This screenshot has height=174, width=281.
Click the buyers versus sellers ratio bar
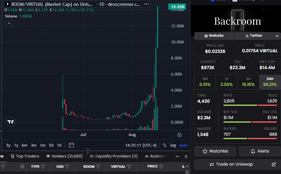coord(250,139)
